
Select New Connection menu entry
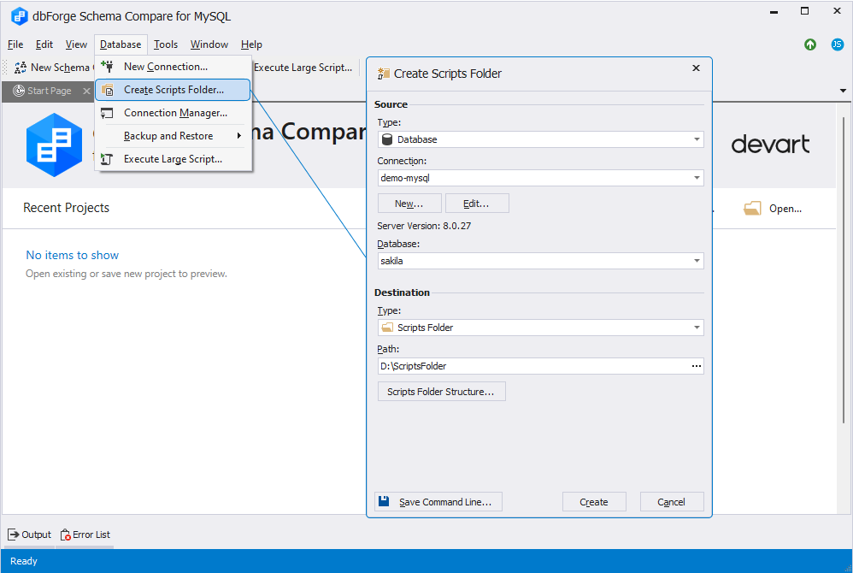point(173,67)
